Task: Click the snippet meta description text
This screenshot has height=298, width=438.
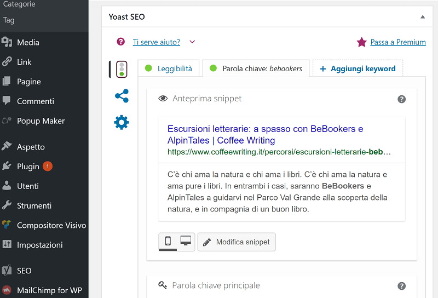Action: (278, 192)
